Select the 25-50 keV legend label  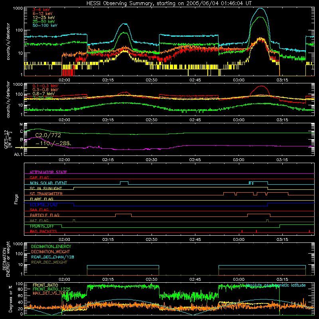43,22
